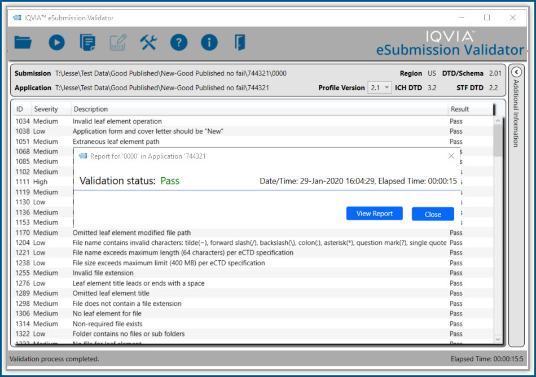
Task: Dismiss the report dialog with Close
Action: 433,213
